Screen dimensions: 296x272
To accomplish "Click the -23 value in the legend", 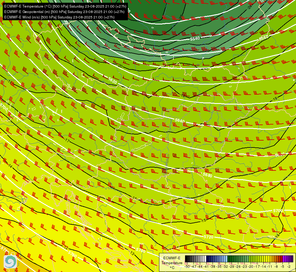I will point(245,267).
